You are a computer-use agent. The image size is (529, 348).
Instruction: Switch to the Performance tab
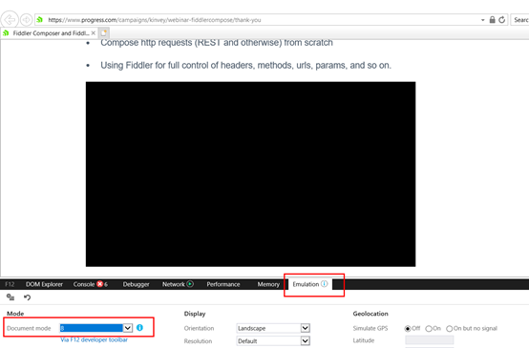click(223, 284)
